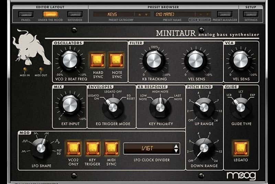This screenshot has width=275, height=184.
Task: Set key priority to High Note
Action: click(x=160, y=92)
